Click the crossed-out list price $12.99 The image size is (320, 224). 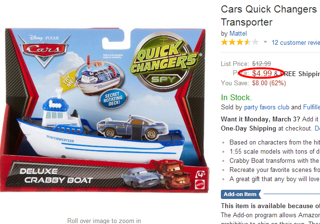(x=261, y=64)
